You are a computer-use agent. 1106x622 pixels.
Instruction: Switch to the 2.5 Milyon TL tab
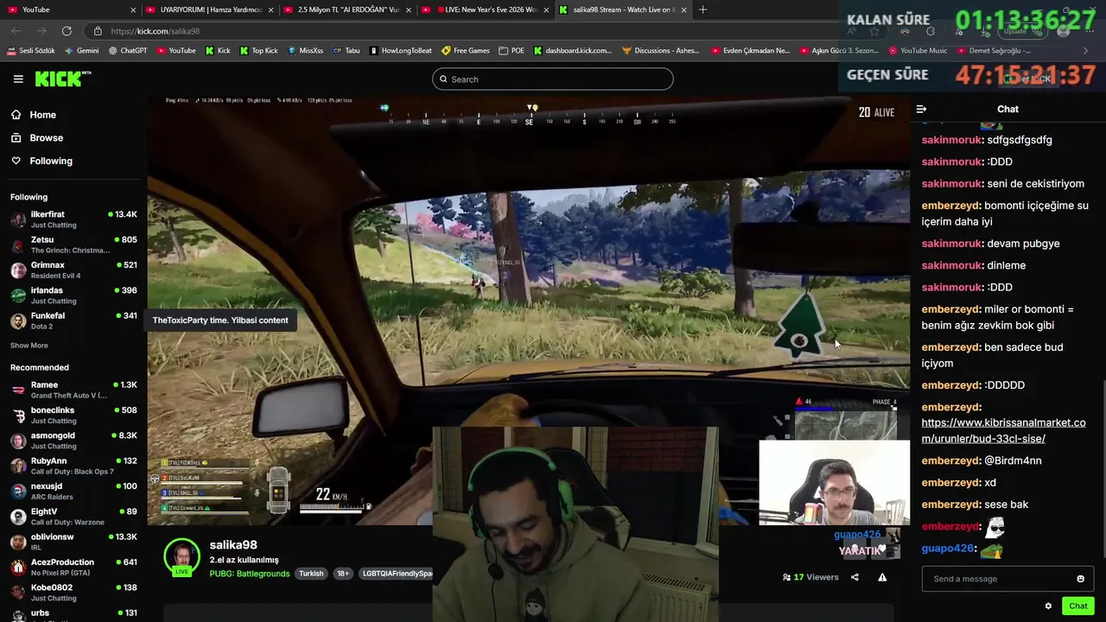coord(347,10)
